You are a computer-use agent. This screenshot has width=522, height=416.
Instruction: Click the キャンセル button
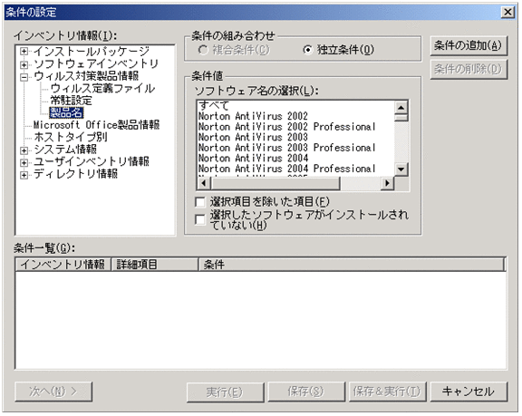tap(469, 392)
